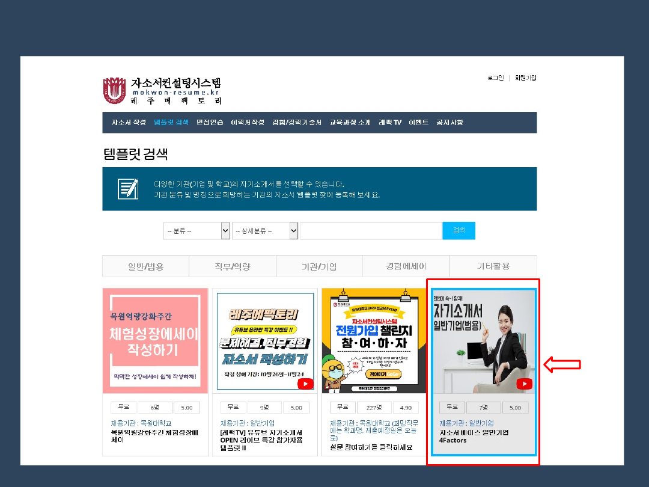This screenshot has width=649, height=487.
Task: Open the 기관/기업 tab
Action: coord(319,266)
